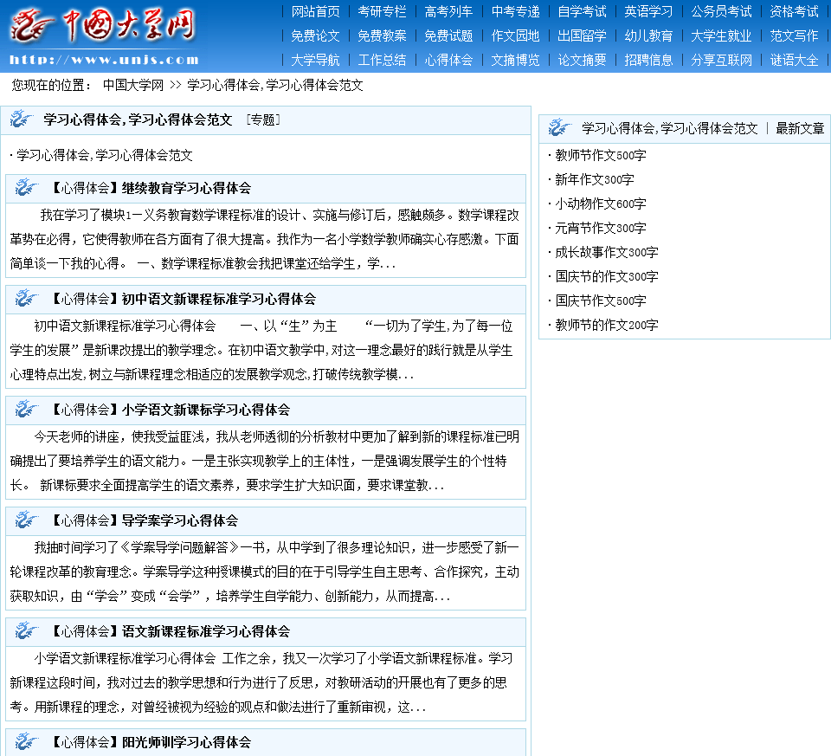Screen dimensions: 831x756
Task: Select 工作总结 in navigation
Action: [x=382, y=60]
